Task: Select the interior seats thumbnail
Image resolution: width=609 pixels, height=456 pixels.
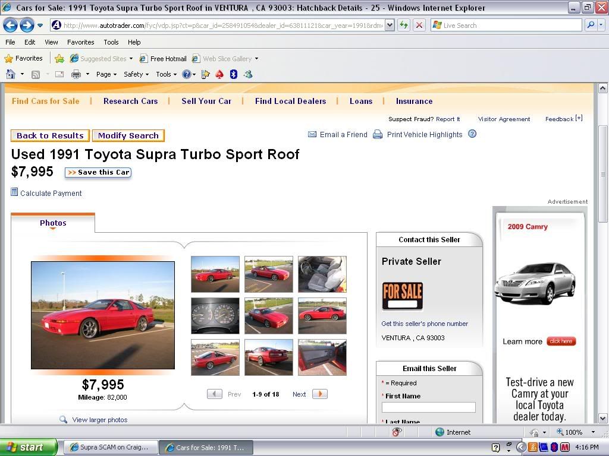Action: click(x=322, y=274)
